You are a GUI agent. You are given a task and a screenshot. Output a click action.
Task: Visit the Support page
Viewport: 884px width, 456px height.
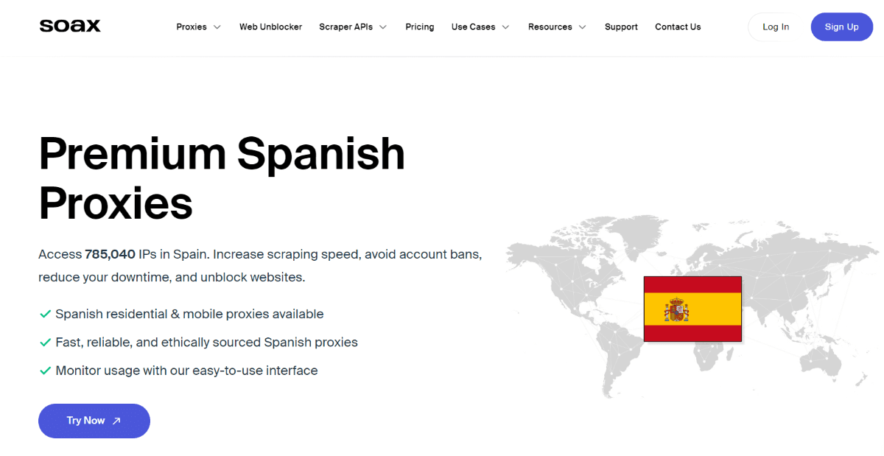coord(621,27)
